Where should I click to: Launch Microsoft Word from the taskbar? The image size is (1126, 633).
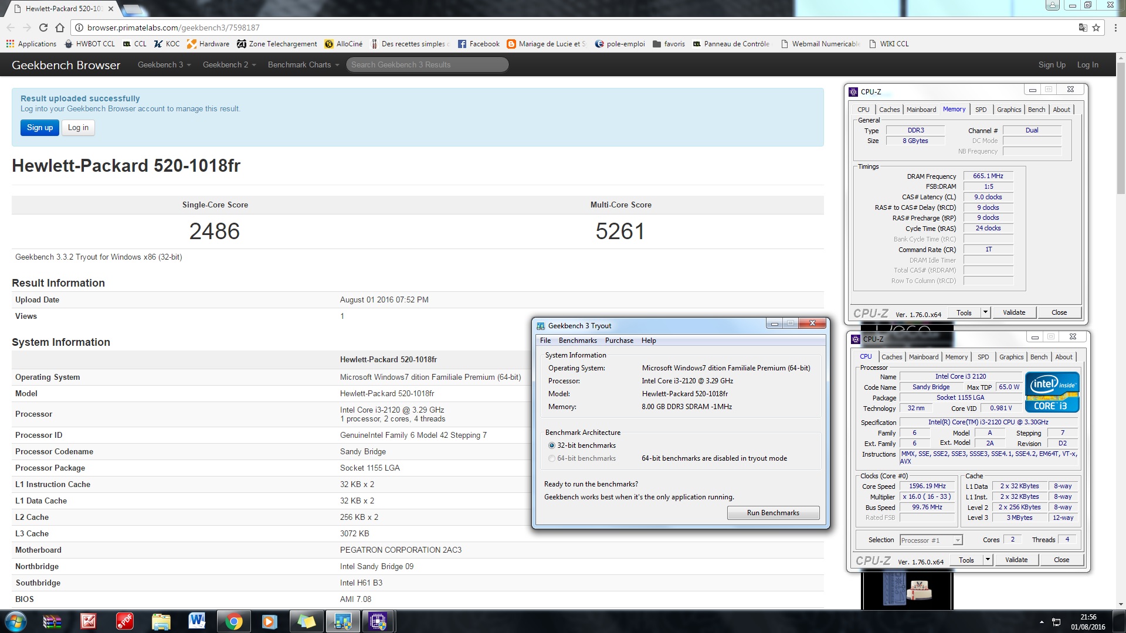pyautogui.click(x=197, y=621)
